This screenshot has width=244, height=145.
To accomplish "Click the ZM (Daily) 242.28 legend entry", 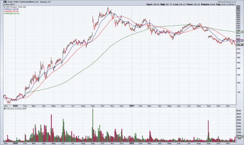I will click(15, 7).
